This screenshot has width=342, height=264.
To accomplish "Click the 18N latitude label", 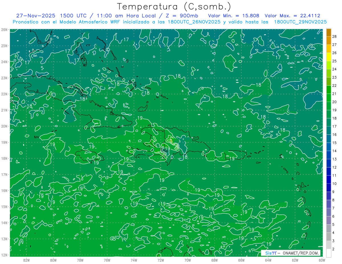I will coord(4,158).
